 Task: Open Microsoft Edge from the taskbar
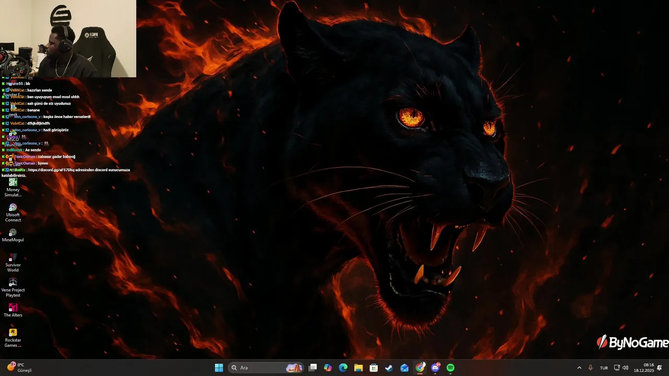343,368
